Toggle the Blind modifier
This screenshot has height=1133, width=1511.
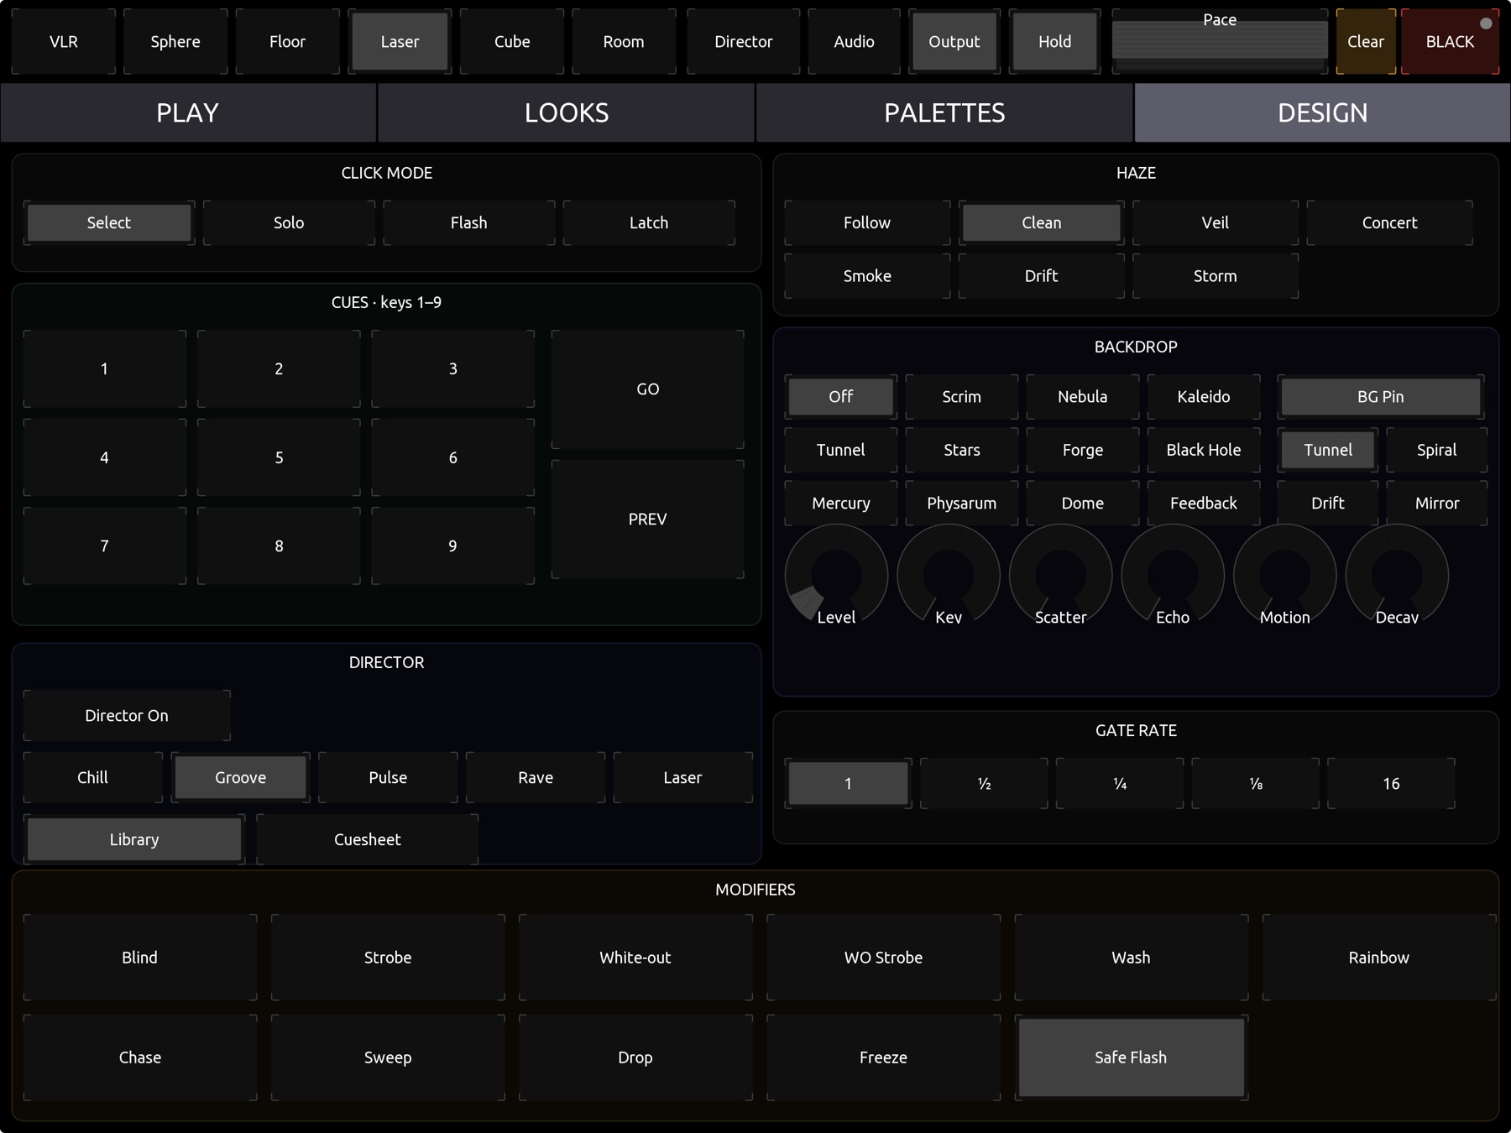pos(140,957)
